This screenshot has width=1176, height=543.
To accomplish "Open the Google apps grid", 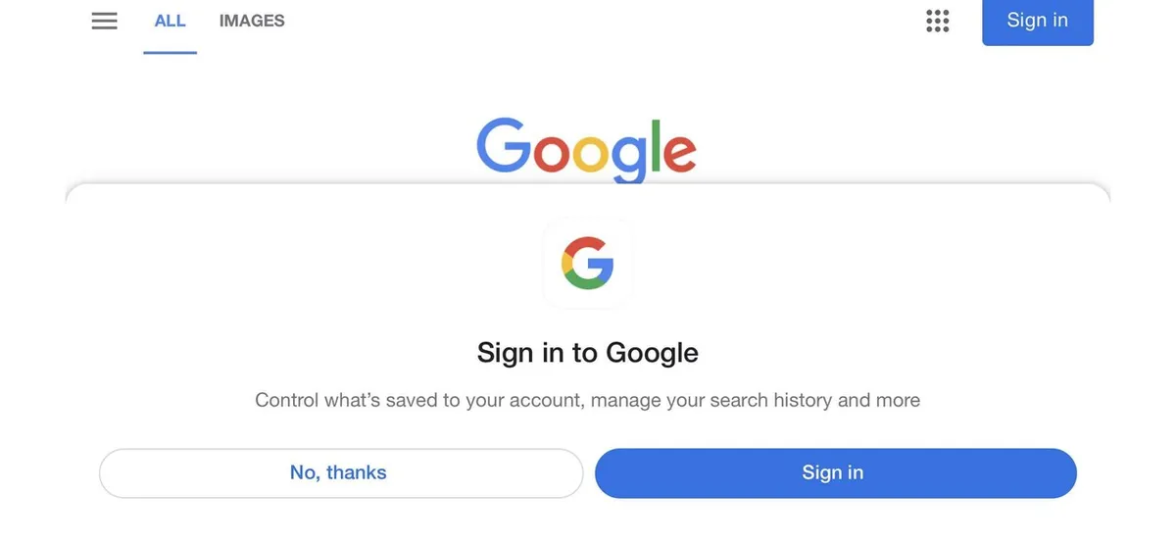I will (x=938, y=21).
